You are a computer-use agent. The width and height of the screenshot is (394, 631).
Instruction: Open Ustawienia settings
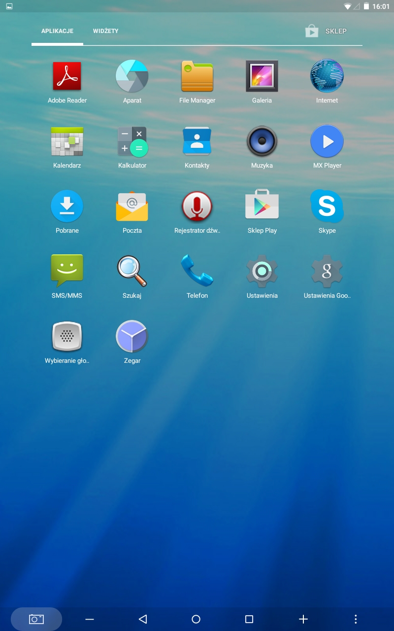point(262,277)
